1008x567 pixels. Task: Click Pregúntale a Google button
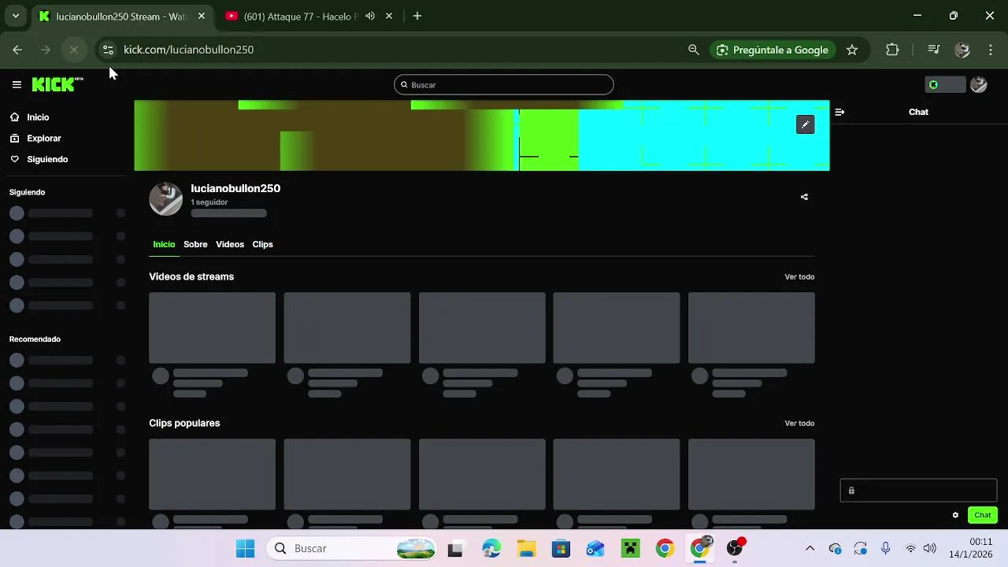coord(772,50)
